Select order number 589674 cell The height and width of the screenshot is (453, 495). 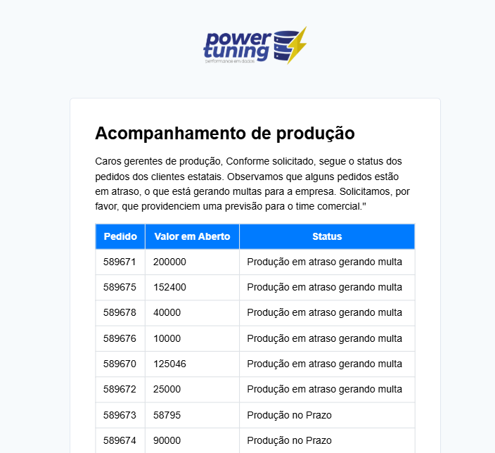point(120,440)
